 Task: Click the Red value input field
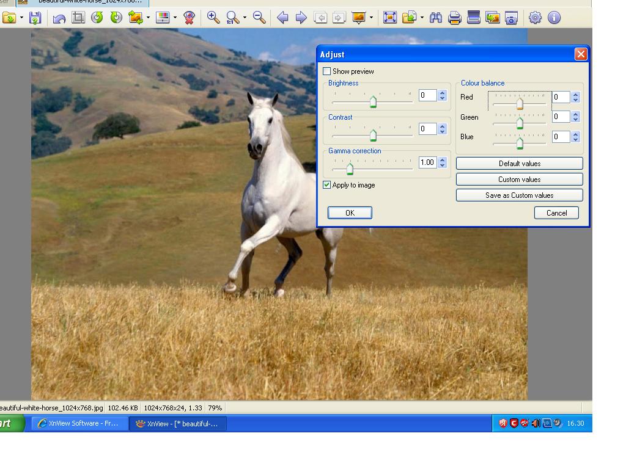pos(561,97)
